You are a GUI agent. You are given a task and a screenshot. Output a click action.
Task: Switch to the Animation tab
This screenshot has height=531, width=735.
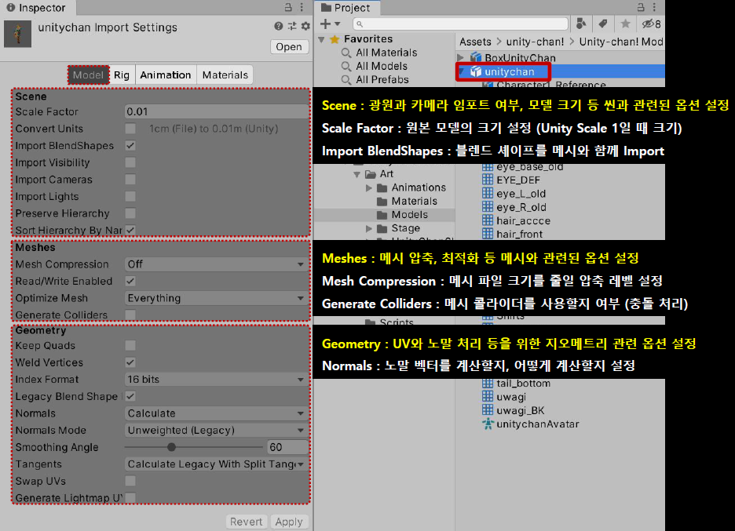(166, 75)
